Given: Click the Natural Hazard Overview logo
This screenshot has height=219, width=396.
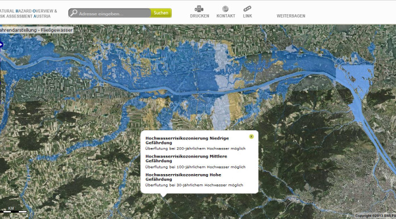Looking at the screenshot, I should 28,14.
